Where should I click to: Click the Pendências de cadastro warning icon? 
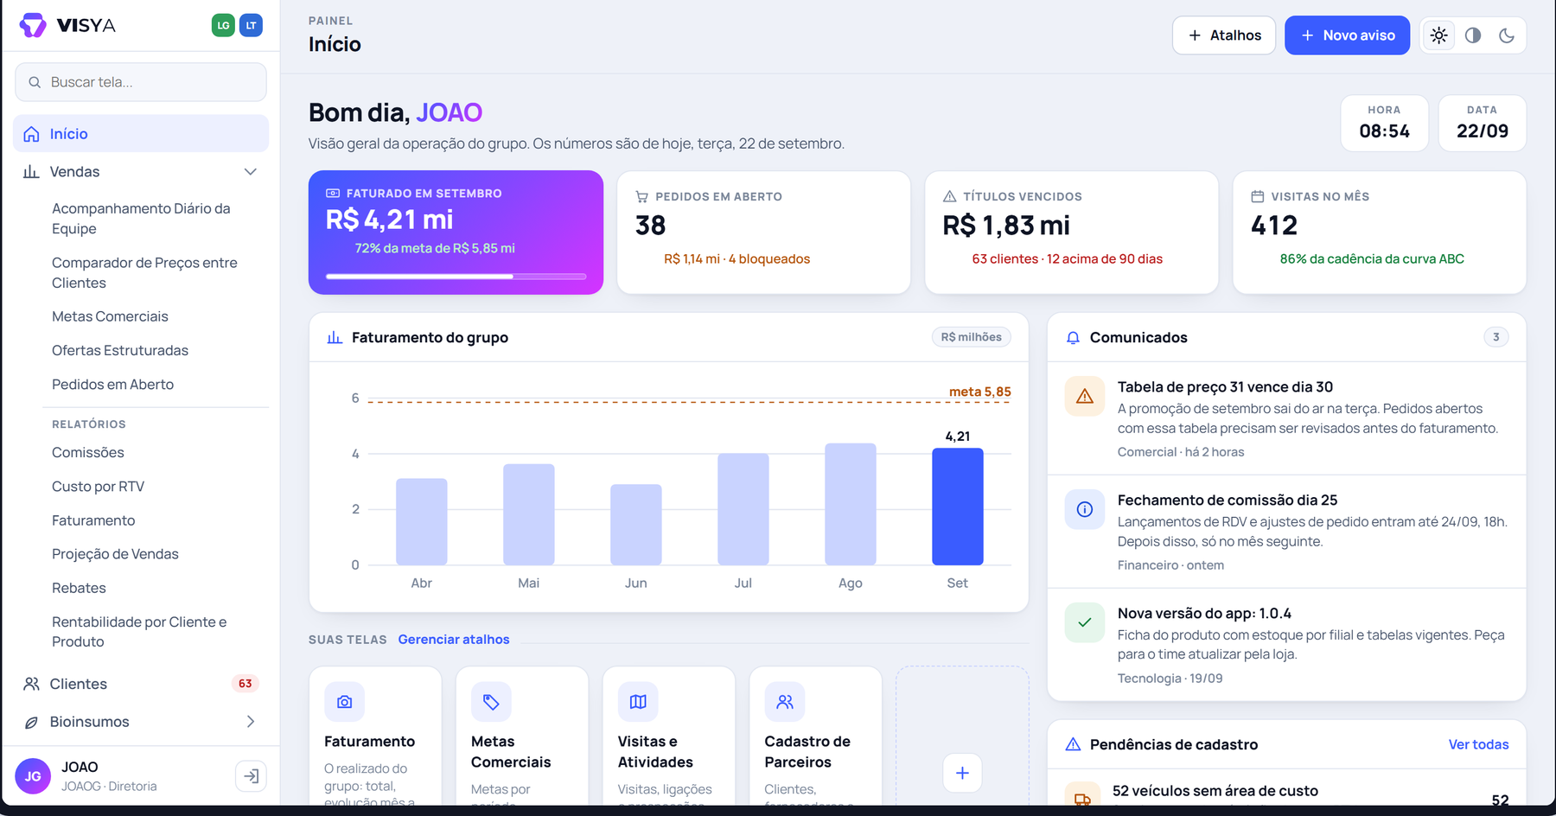click(1073, 744)
